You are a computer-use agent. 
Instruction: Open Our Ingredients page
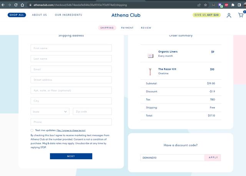(68, 15)
